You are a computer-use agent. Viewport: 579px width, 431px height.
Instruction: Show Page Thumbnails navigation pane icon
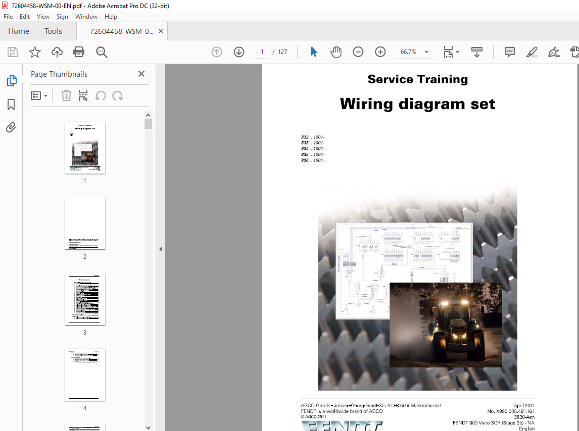(x=12, y=80)
